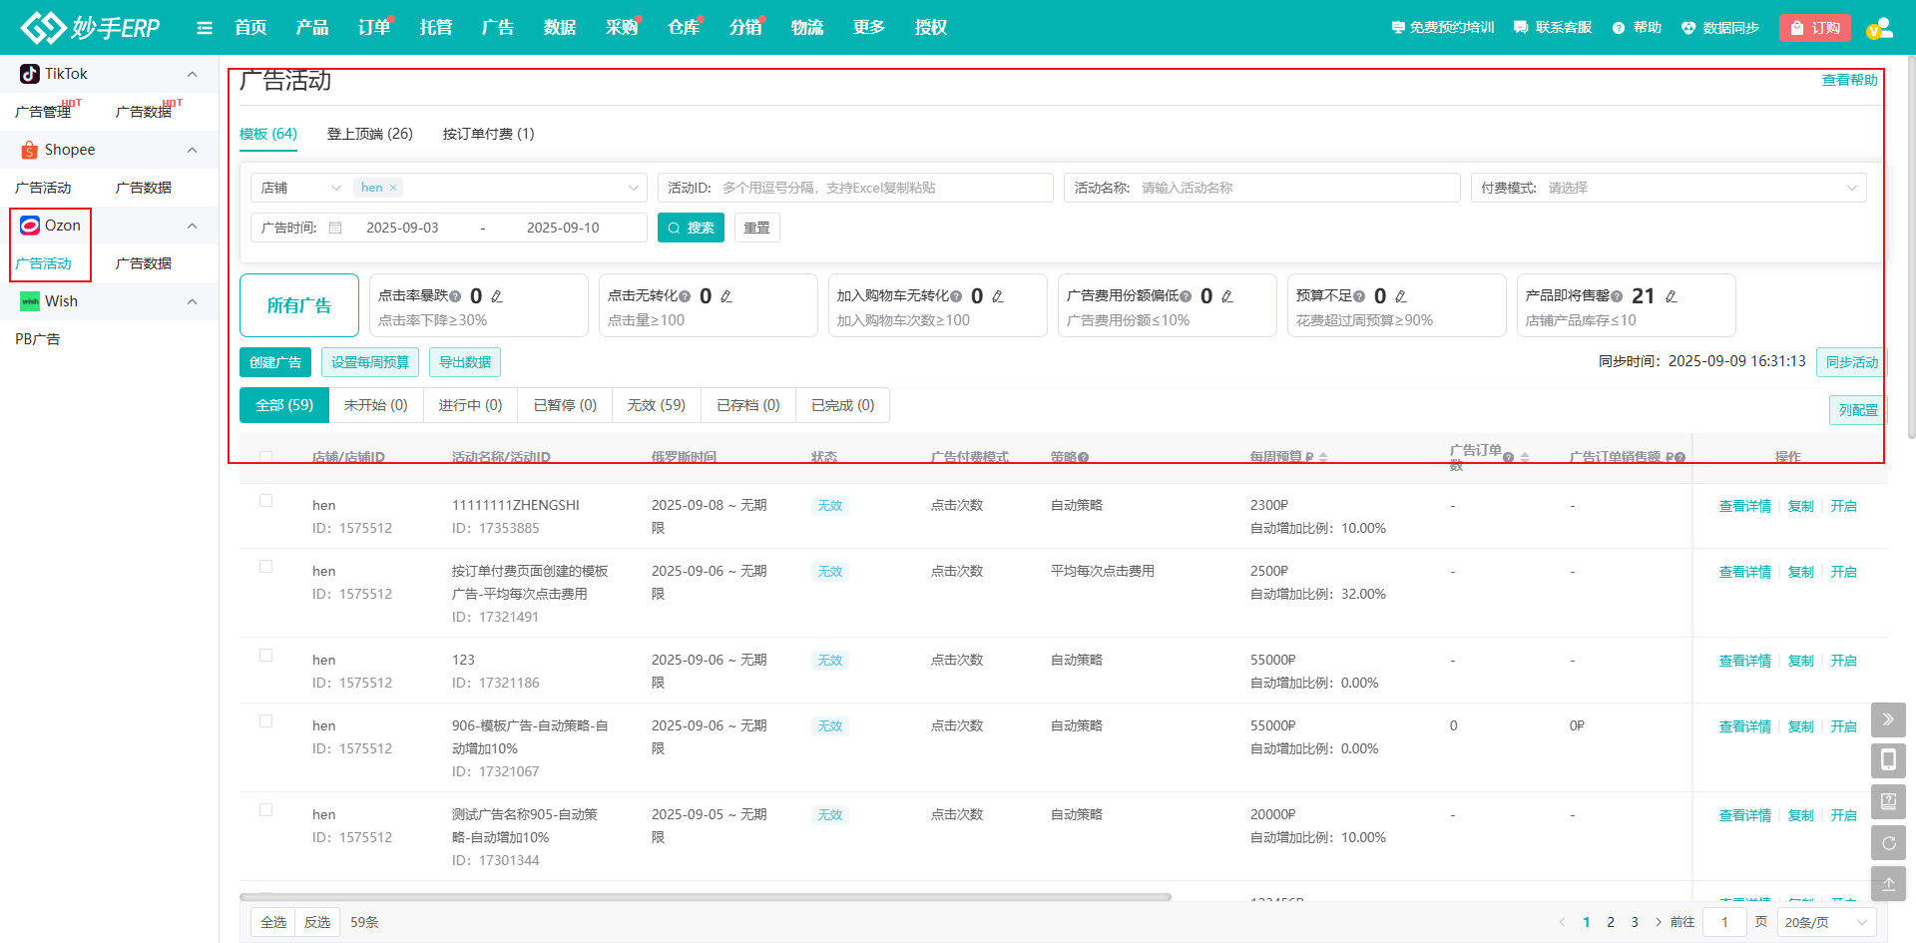Click the floating refresh icon on right edge
This screenshot has height=943, width=1916.
(1888, 843)
